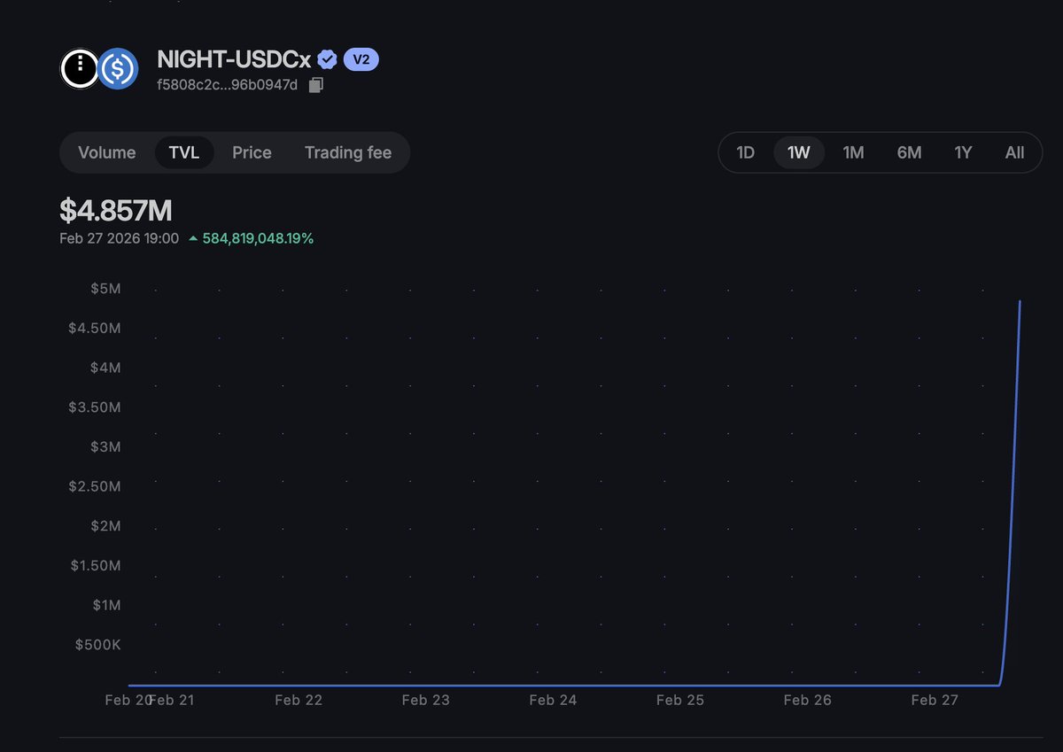Set chart range to 1M
The image size is (1063, 752).
pos(853,152)
